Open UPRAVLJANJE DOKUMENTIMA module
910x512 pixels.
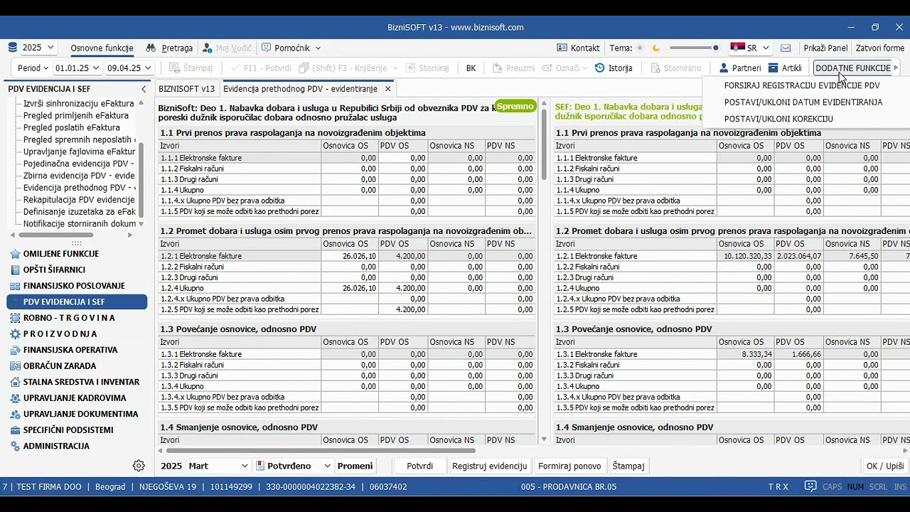click(74, 414)
